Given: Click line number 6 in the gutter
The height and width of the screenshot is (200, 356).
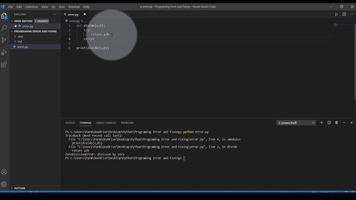Looking at the screenshot, I should click(x=70, y=48).
